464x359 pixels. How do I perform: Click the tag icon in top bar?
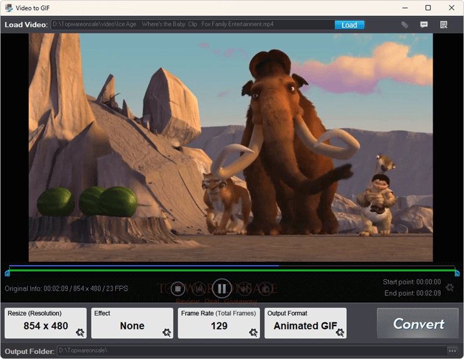[x=404, y=25]
